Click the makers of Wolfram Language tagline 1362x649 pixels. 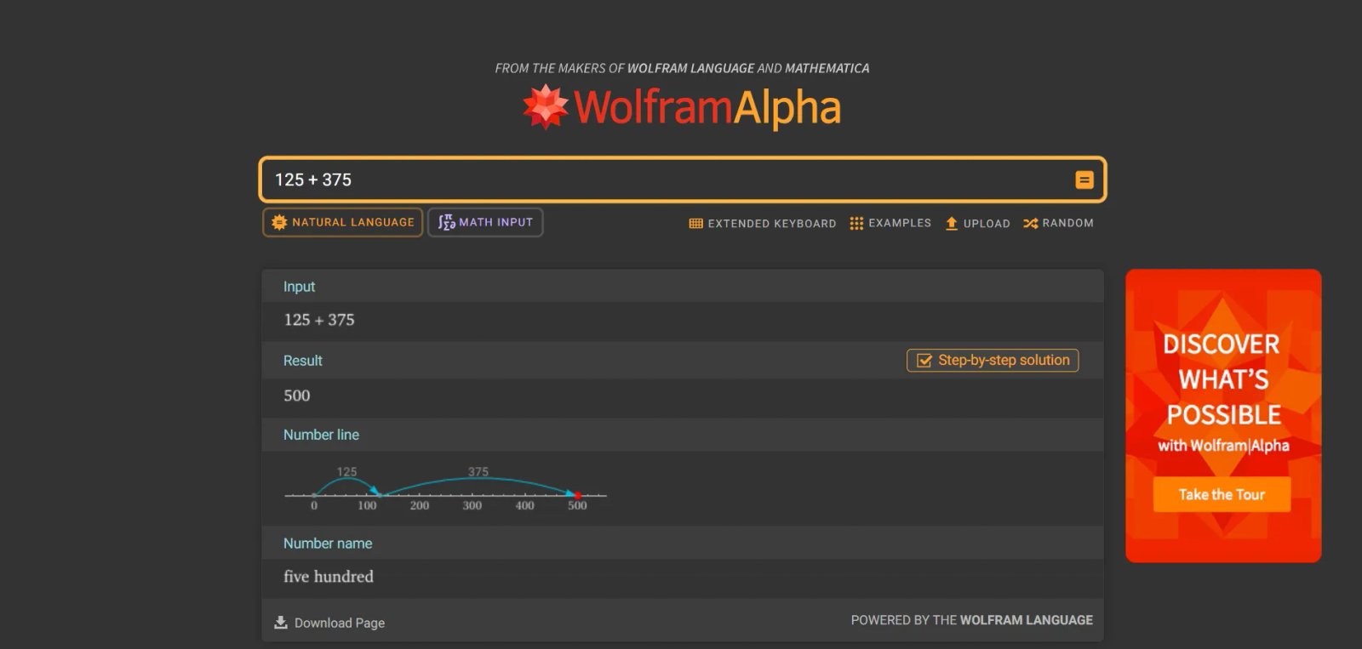click(682, 68)
